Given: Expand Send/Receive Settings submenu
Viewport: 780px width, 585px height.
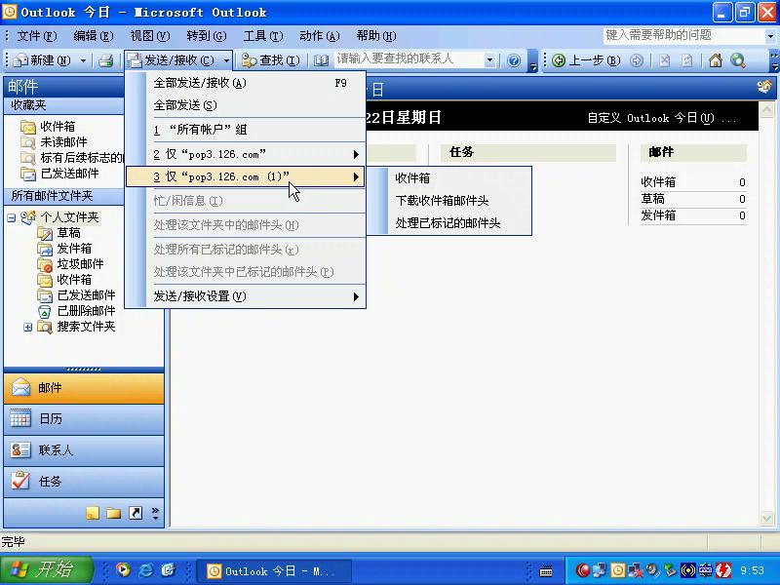Looking at the screenshot, I should tap(246, 296).
